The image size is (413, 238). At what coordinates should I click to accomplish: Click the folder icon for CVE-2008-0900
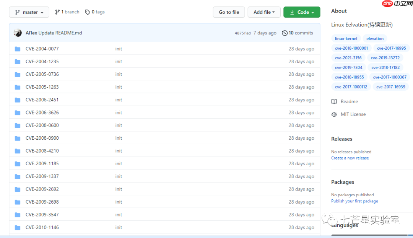[18, 138]
